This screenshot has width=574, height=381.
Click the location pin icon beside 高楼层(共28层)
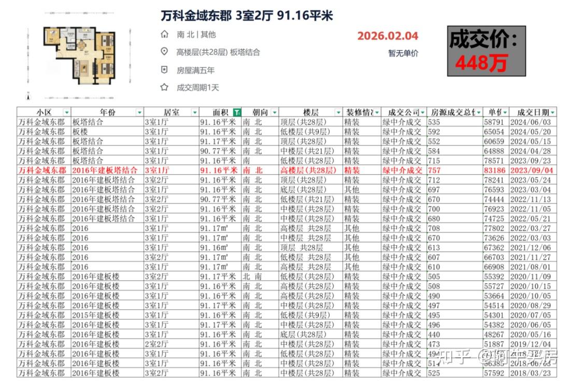(x=164, y=52)
